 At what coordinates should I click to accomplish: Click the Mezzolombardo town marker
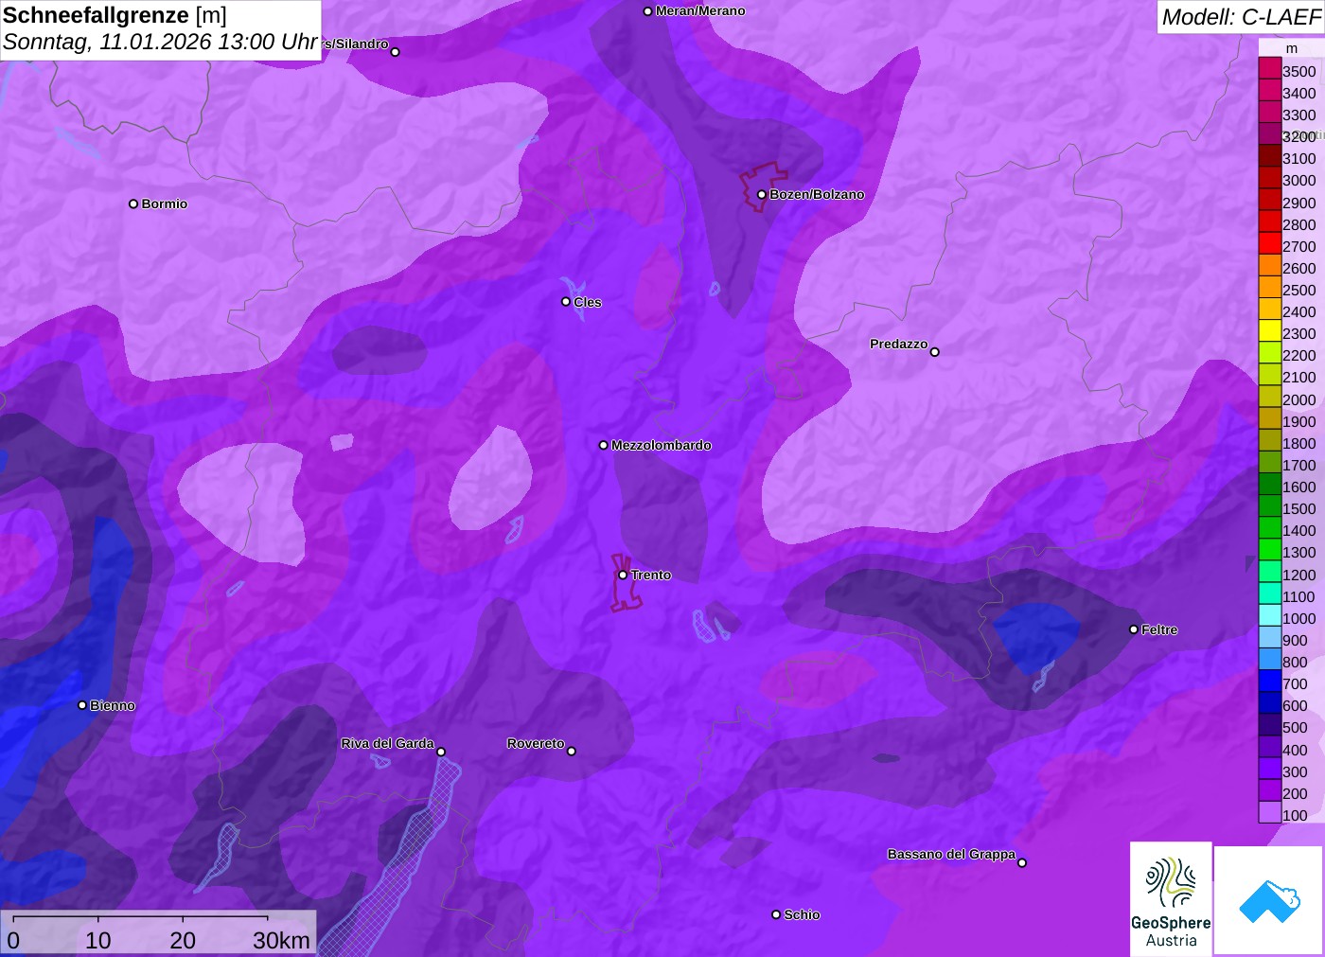coord(604,445)
